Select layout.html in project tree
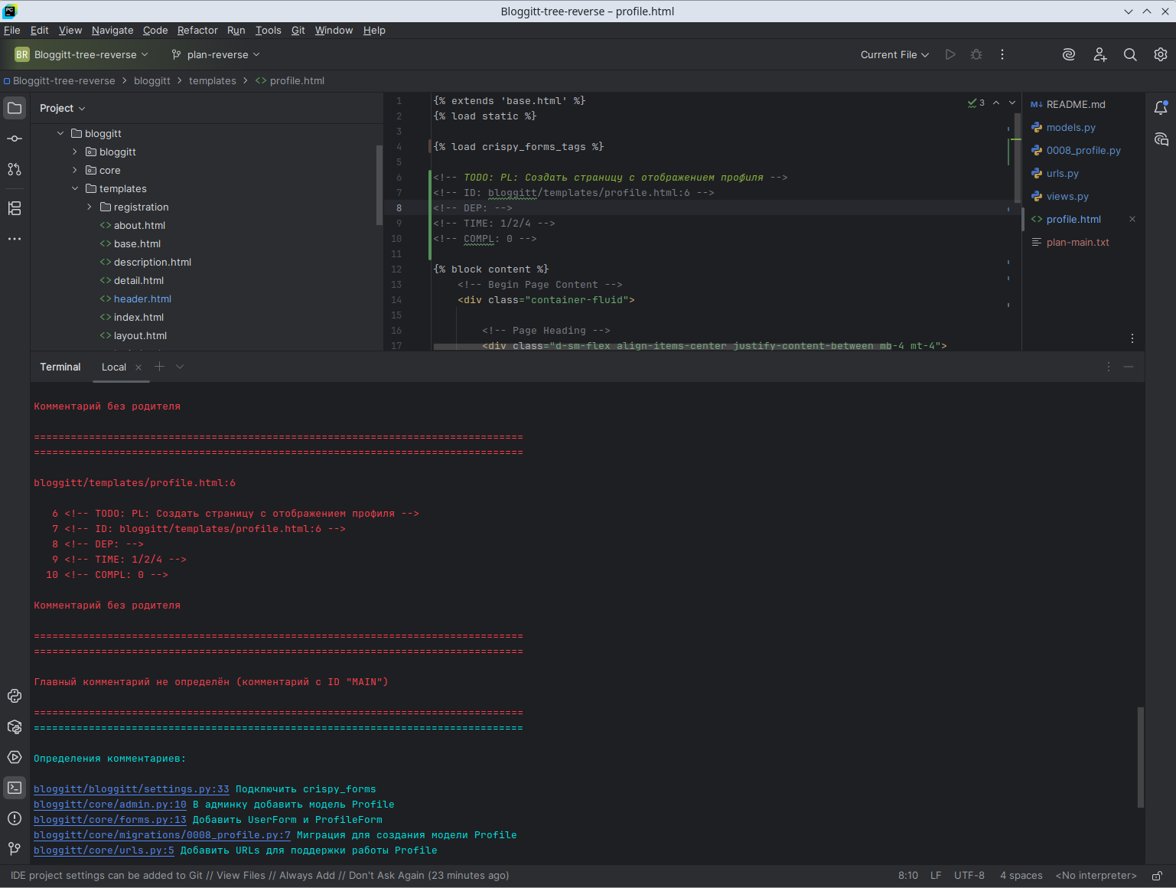 (140, 335)
